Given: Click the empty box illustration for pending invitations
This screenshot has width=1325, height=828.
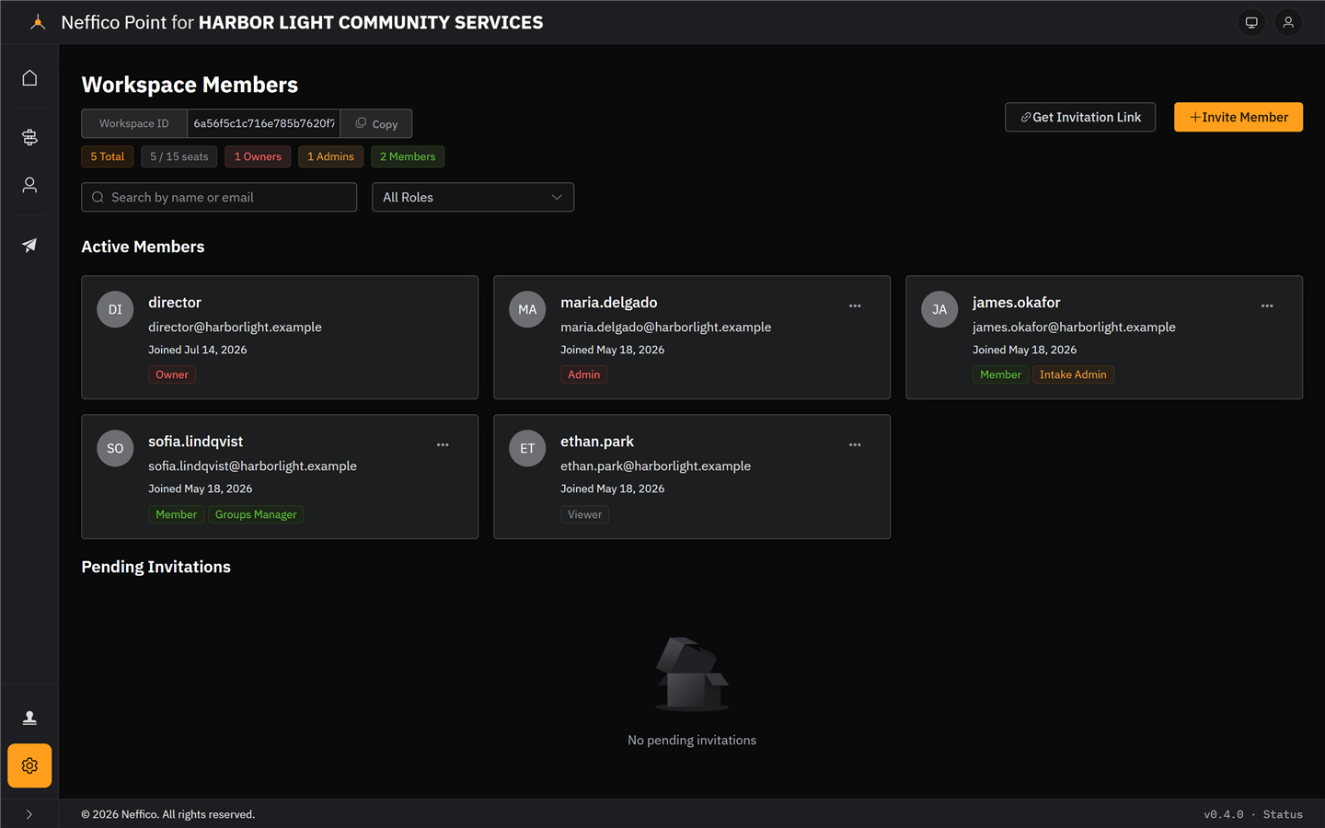Looking at the screenshot, I should coord(692,674).
